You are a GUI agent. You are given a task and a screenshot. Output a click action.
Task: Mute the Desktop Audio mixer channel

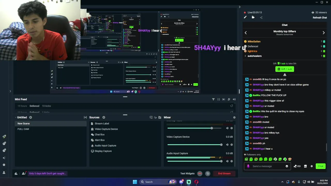pos(227,128)
